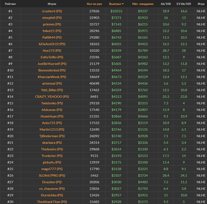207x204 pixels.
Task: Sort by Кол-во рук column header
Action: pyautogui.click(x=94, y=4)
